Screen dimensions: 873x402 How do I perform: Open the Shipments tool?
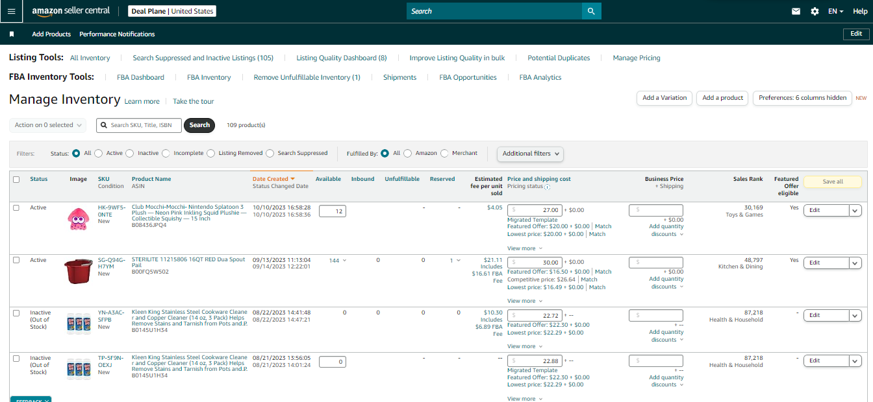[x=400, y=77]
